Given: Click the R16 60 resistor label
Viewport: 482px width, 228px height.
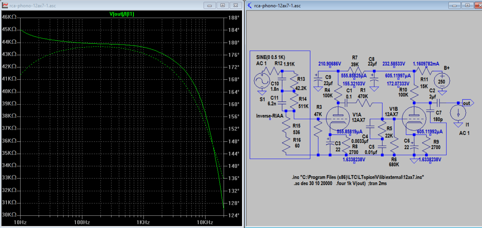Looking at the screenshot, I should point(297,143).
